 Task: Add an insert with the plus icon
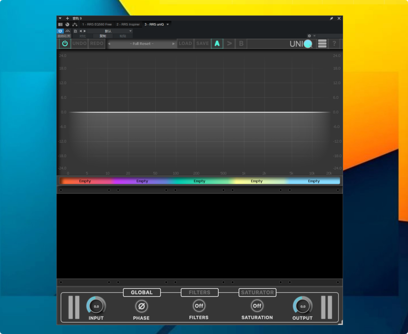(x=67, y=18)
